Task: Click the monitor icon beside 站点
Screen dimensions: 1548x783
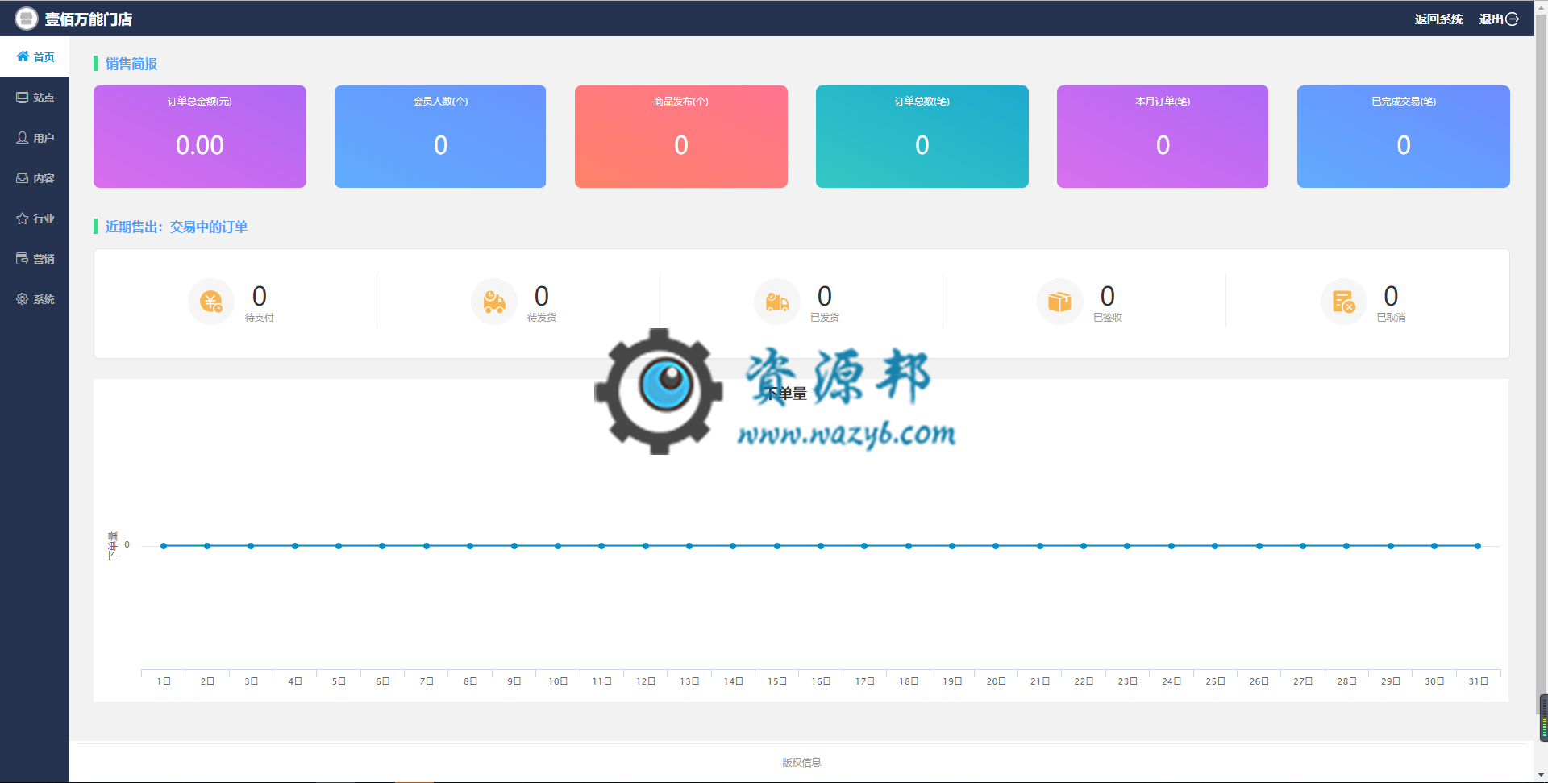Action: (x=23, y=98)
